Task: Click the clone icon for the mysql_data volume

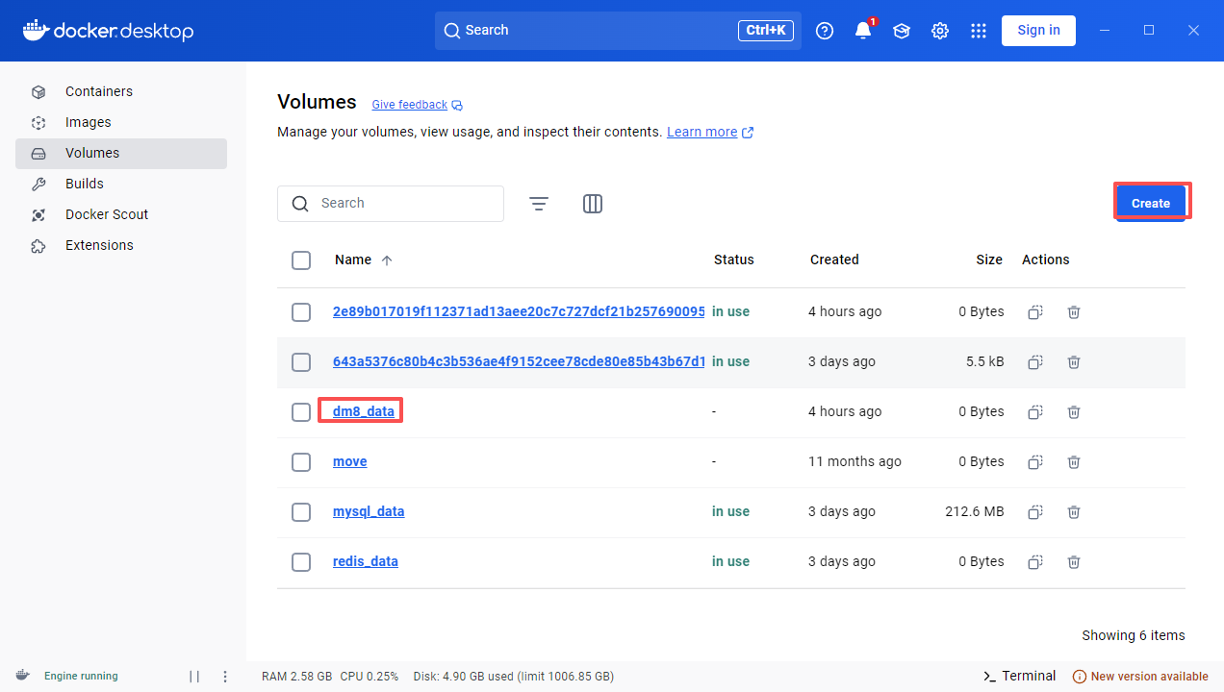Action: coord(1035,511)
